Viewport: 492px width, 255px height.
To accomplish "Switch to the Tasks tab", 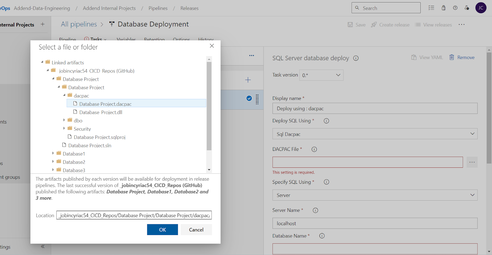I will click(96, 39).
